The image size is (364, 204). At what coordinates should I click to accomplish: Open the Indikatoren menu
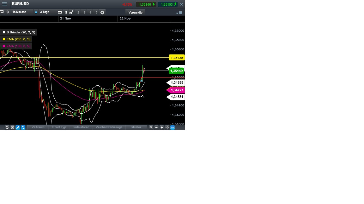[x=81, y=127]
